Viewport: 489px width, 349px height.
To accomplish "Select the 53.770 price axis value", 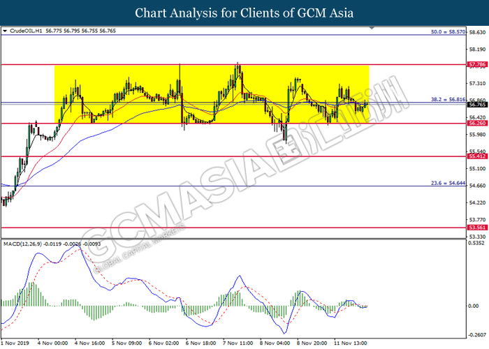I will pos(477,220).
